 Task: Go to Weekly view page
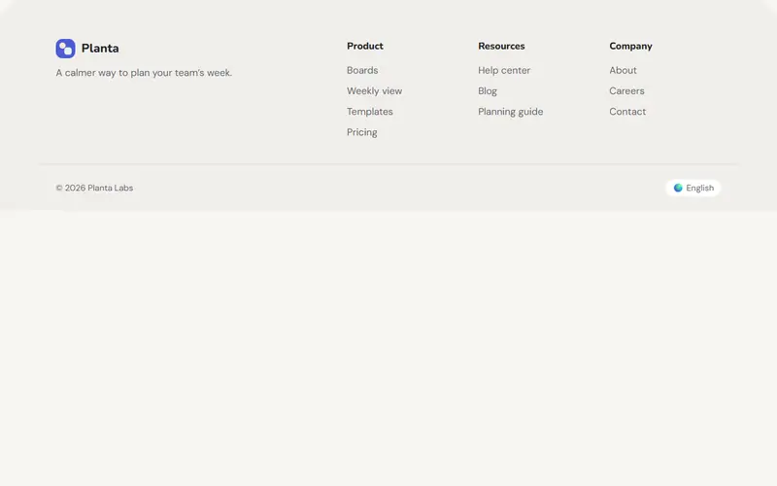(x=374, y=91)
